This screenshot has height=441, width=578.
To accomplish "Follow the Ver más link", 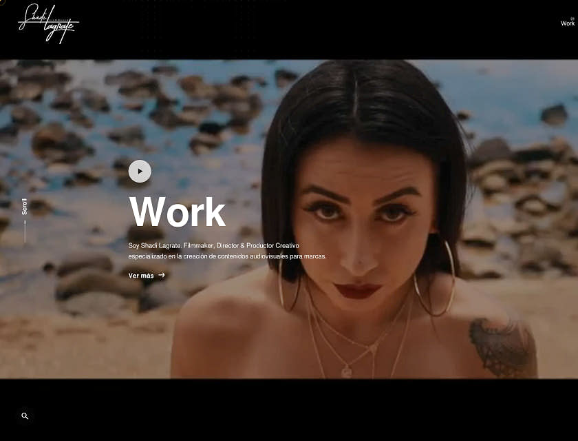I will (x=141, y=276).
